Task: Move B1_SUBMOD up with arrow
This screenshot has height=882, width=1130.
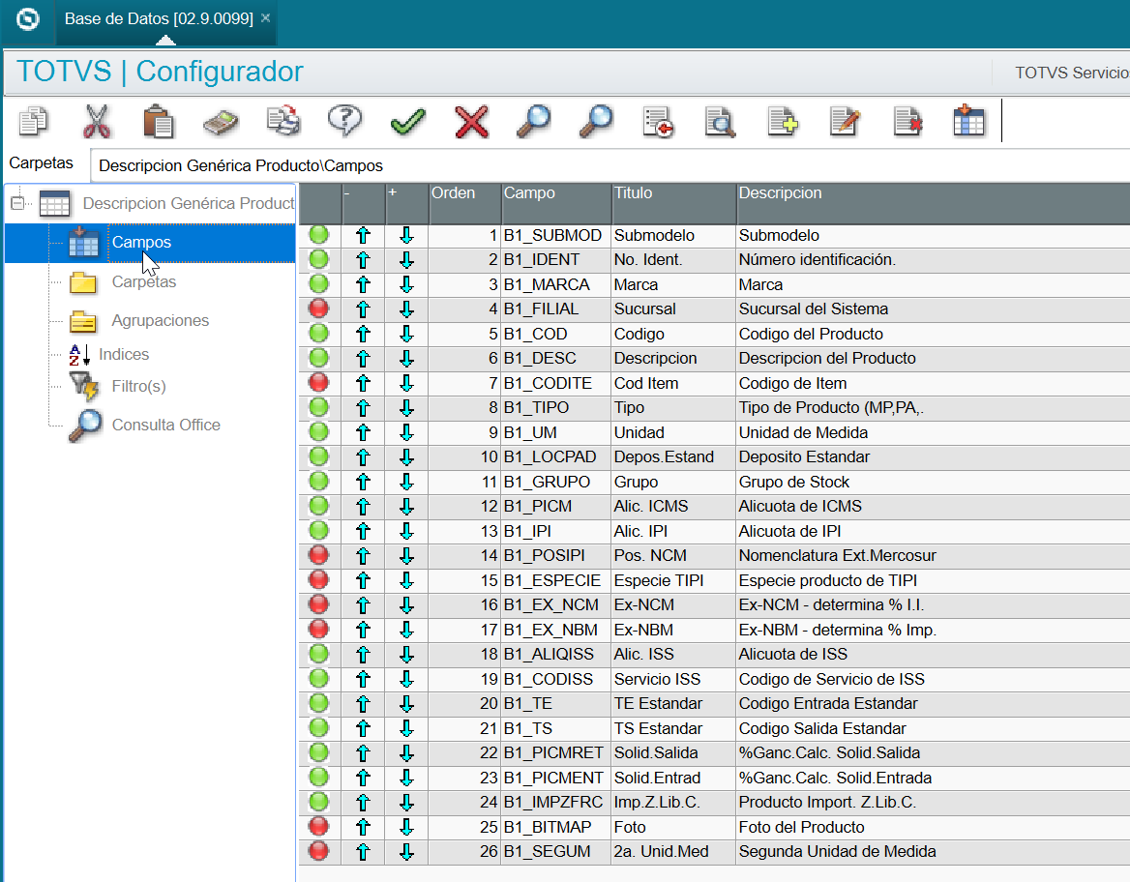Action: coord(363,235)
